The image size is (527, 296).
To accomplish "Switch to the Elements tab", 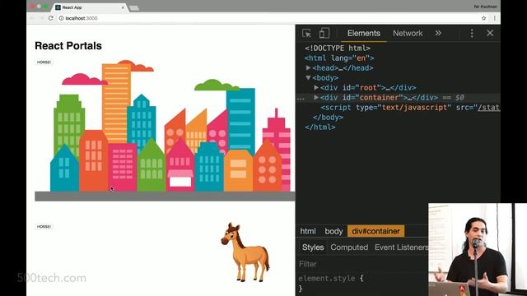I will point(364,33).
